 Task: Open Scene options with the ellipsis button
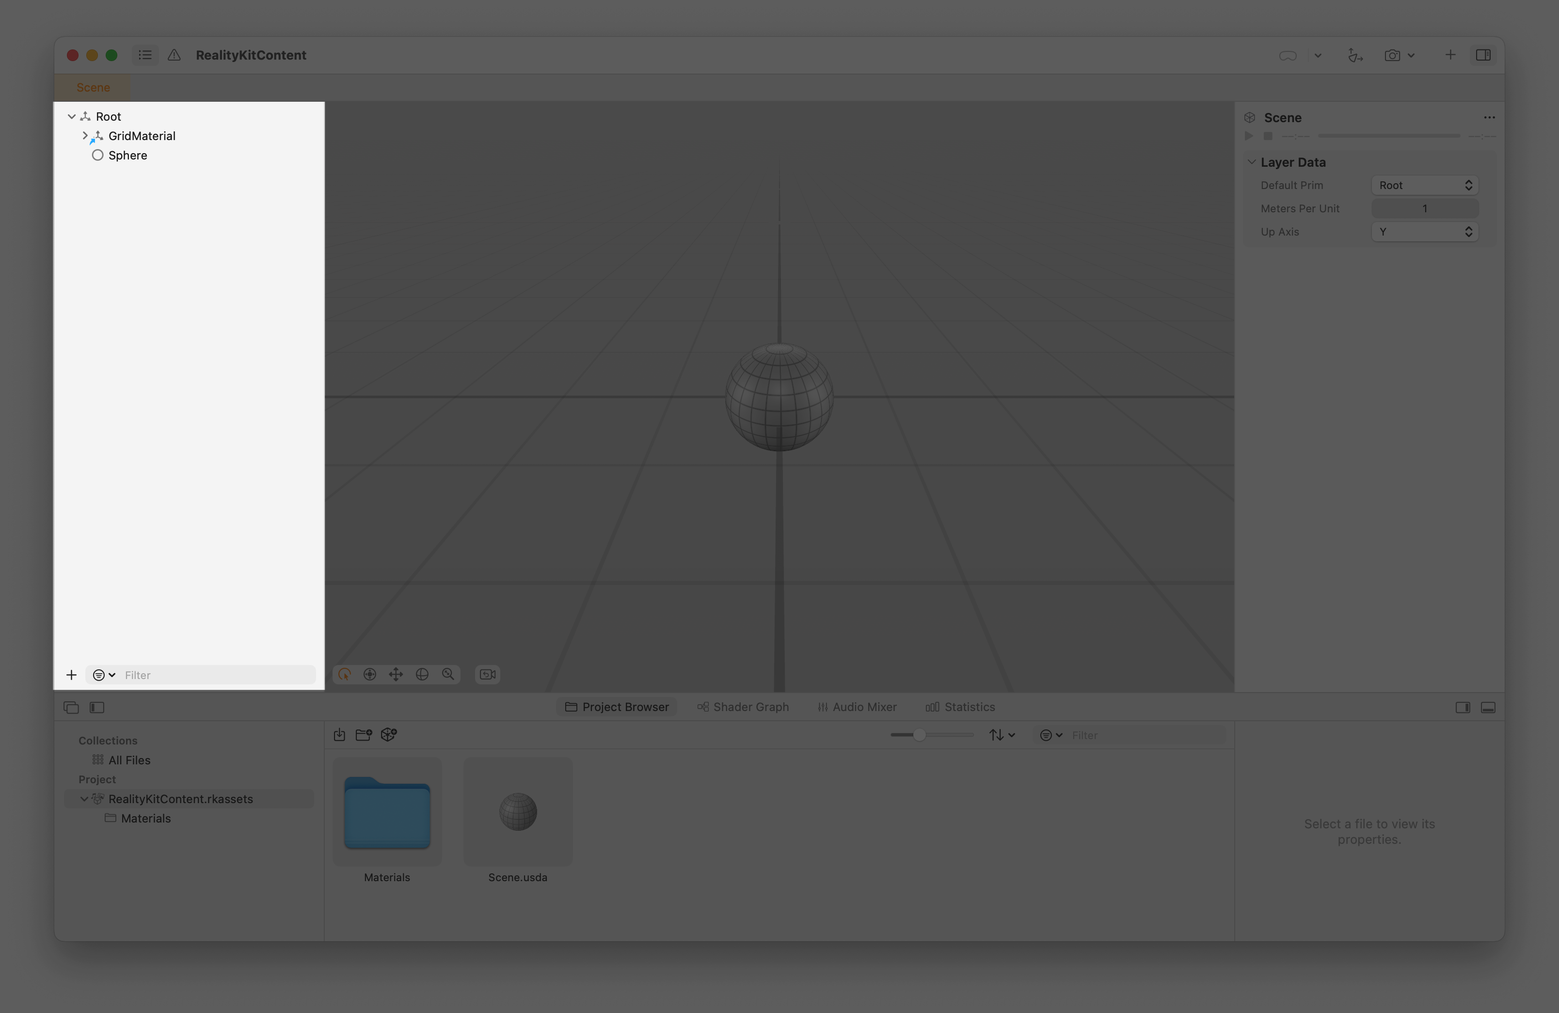tap(1489, 118)
